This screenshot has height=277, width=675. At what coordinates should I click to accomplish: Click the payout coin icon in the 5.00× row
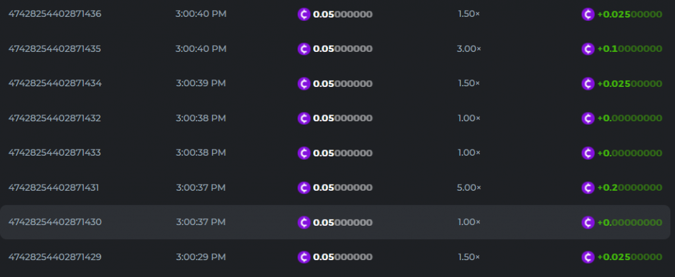click(x=589, y=187)
